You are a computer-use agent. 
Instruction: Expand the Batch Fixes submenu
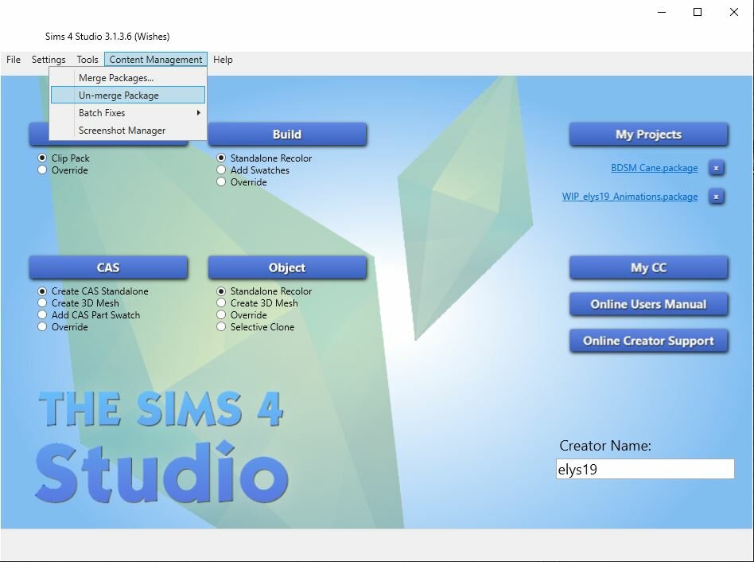128,112
